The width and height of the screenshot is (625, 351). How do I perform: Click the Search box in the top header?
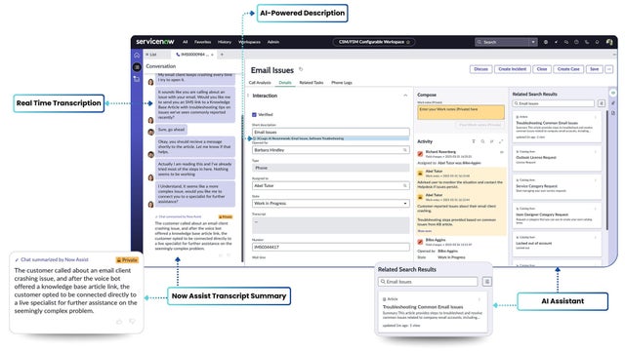[x=502, y=42]
